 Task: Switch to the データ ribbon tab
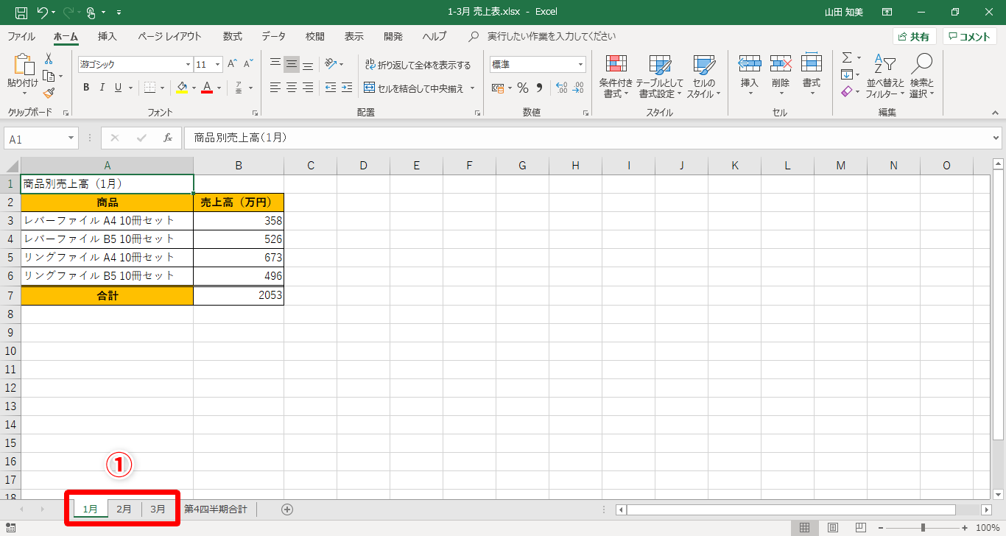(x=274, y=36)
